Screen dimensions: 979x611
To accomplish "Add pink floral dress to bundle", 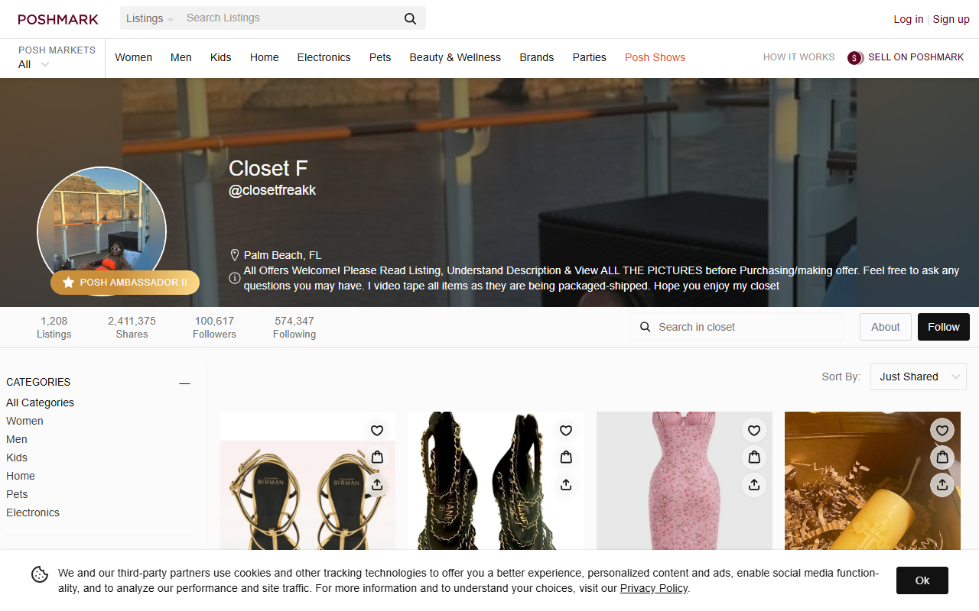I will [754, 457].
